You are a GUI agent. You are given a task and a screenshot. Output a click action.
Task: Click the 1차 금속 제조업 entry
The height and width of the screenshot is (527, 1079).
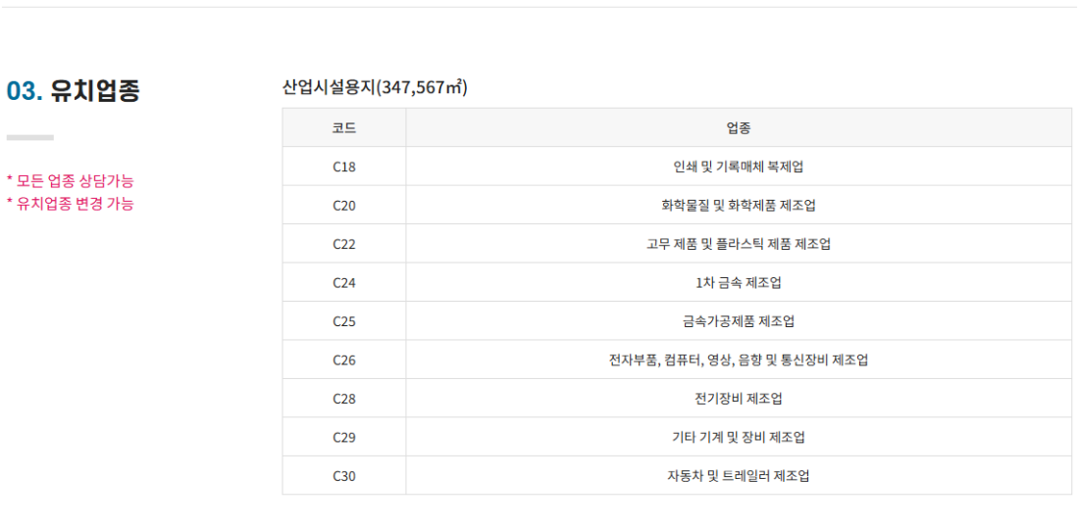[739, 282]
